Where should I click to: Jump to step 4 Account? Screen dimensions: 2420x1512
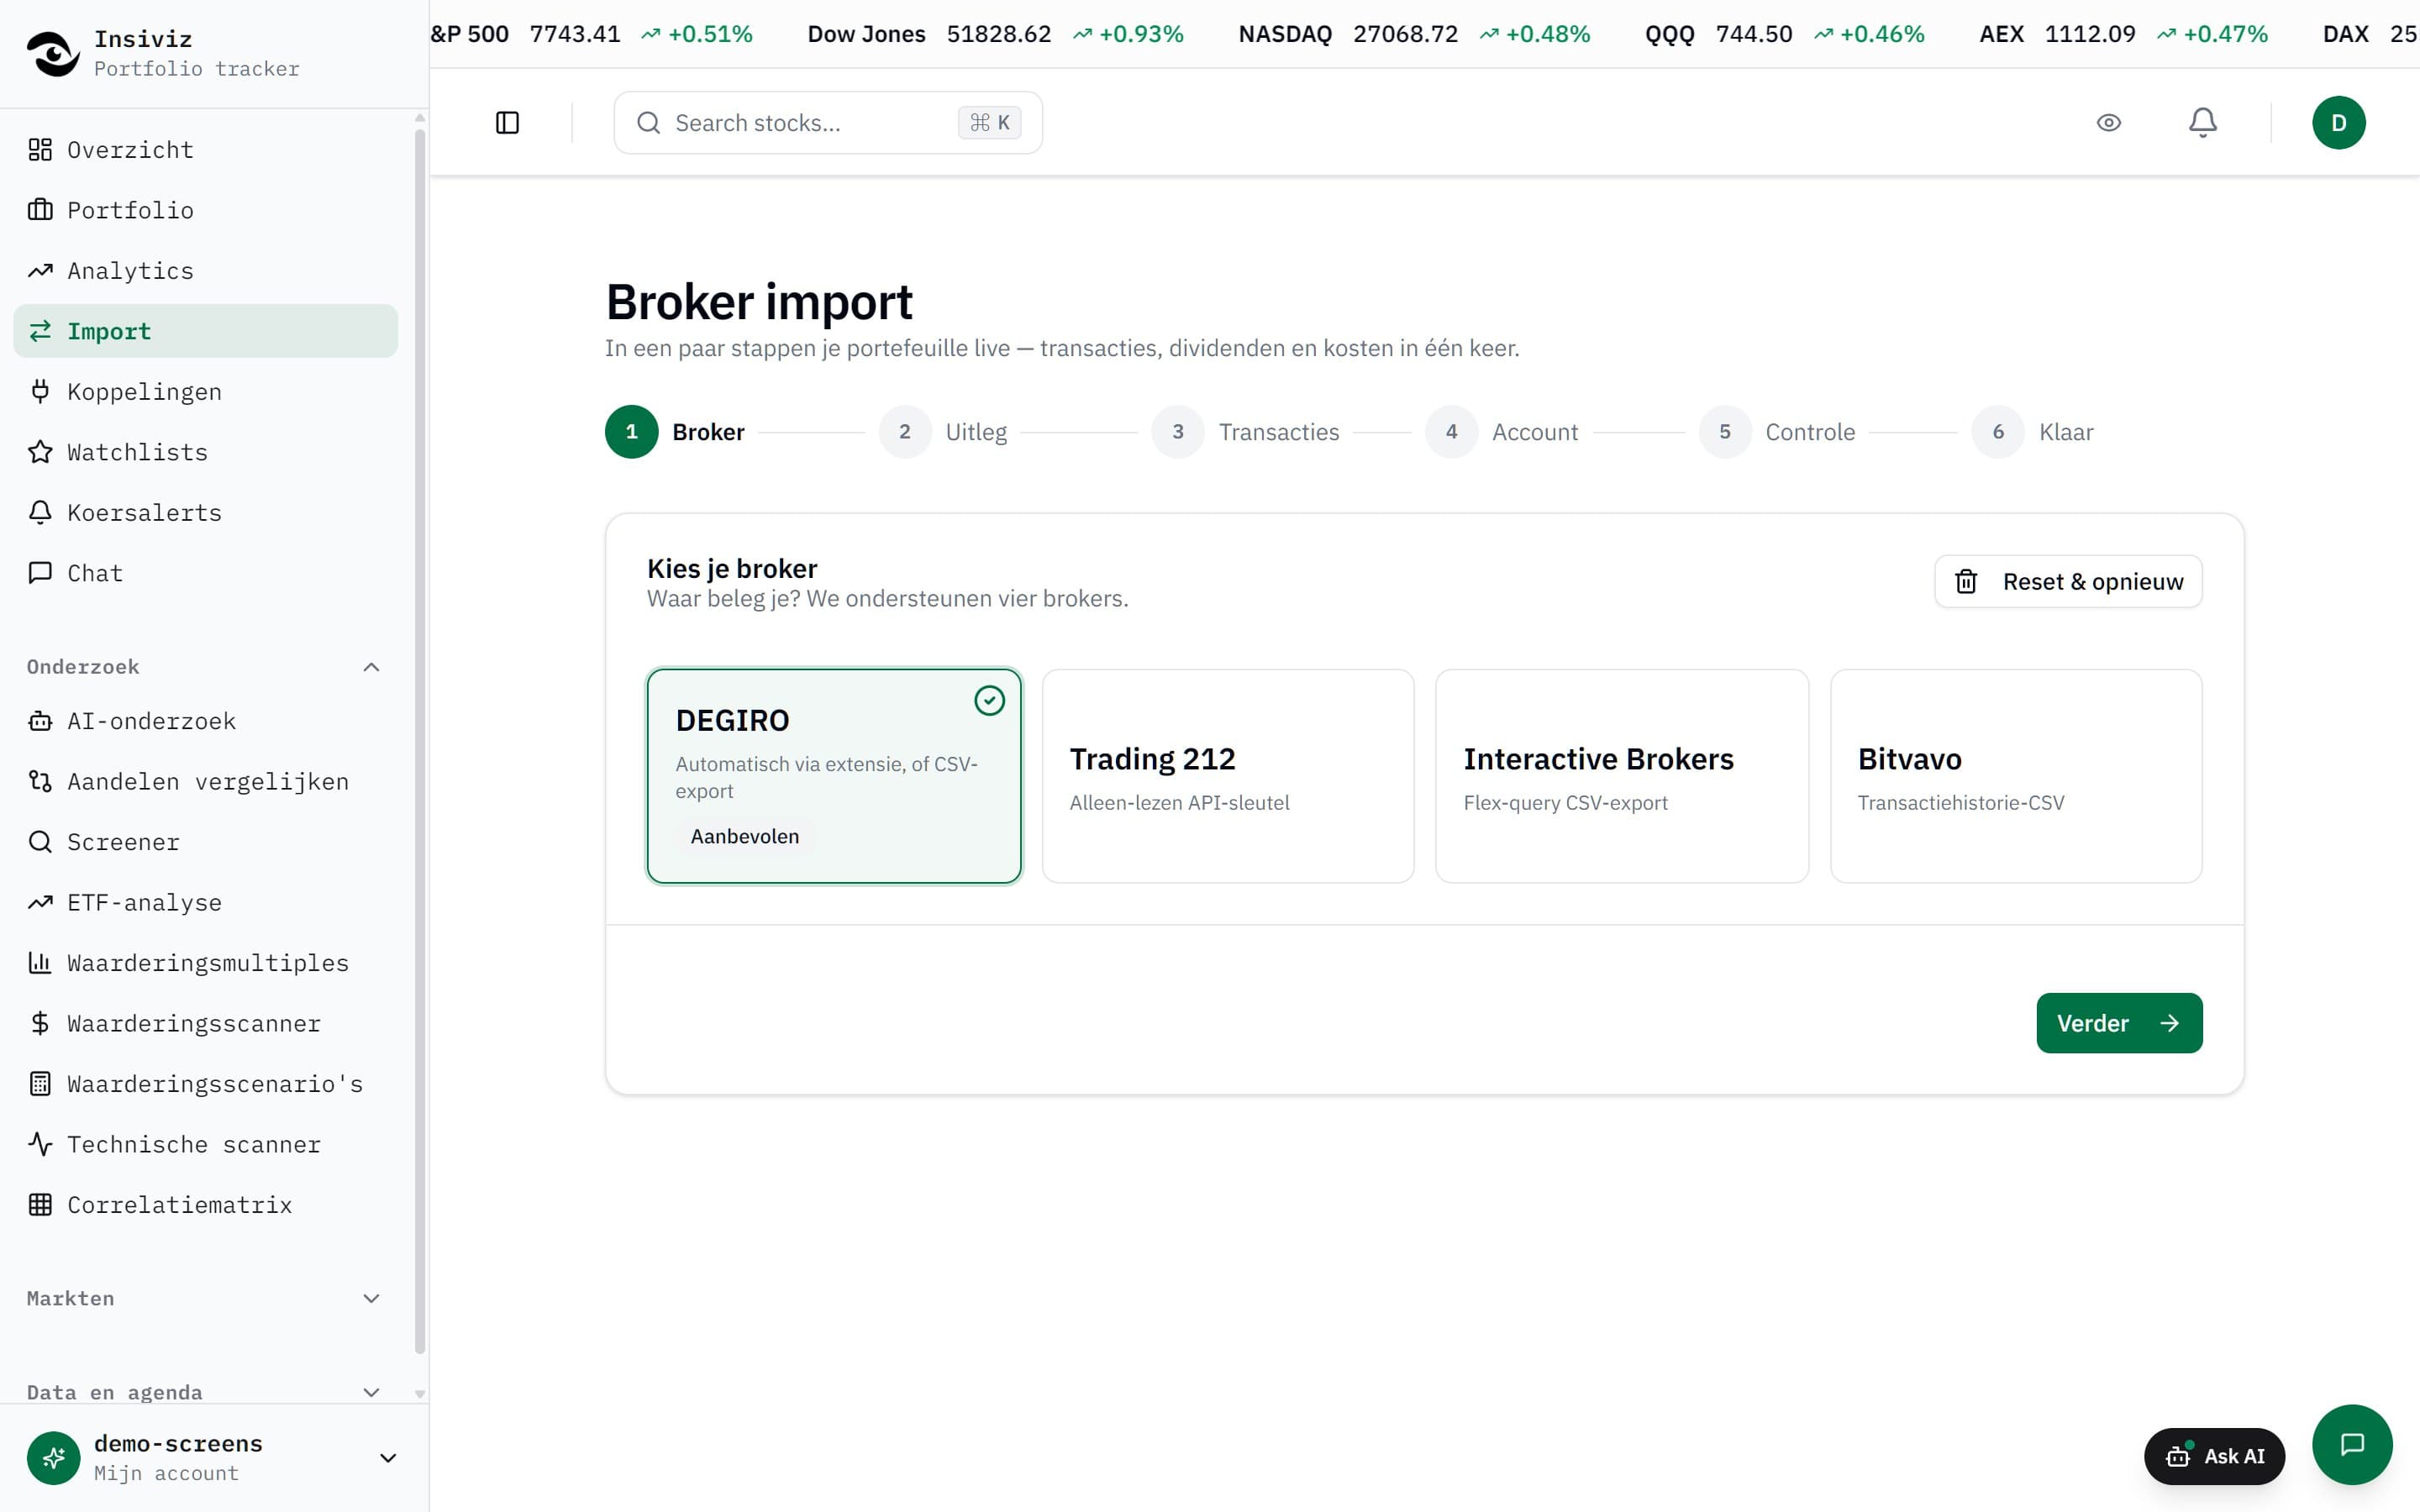click(x=1502, y=432)
